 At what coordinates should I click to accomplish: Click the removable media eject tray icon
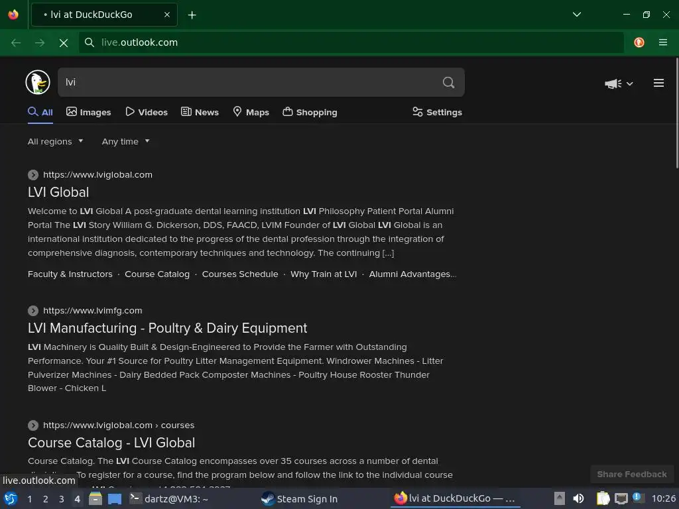(560, 498)
